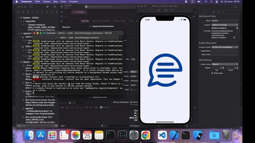This screenshot has width=255, height=143.
Task: Add new tab in Terminal window
Action: (121, 38)
